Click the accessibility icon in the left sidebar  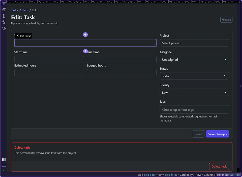click(4, 22)
